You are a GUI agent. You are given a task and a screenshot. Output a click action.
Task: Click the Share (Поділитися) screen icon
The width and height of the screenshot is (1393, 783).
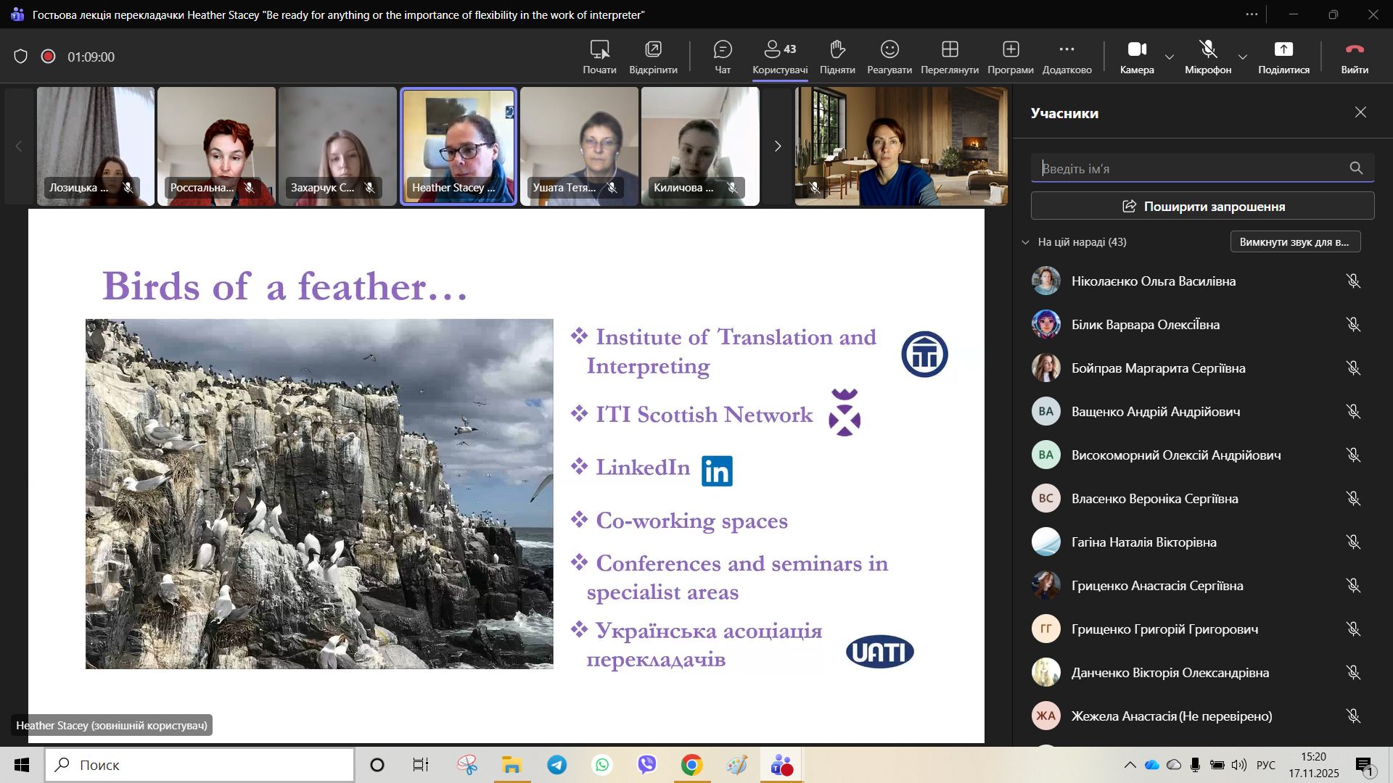[x=1283, y=57]
